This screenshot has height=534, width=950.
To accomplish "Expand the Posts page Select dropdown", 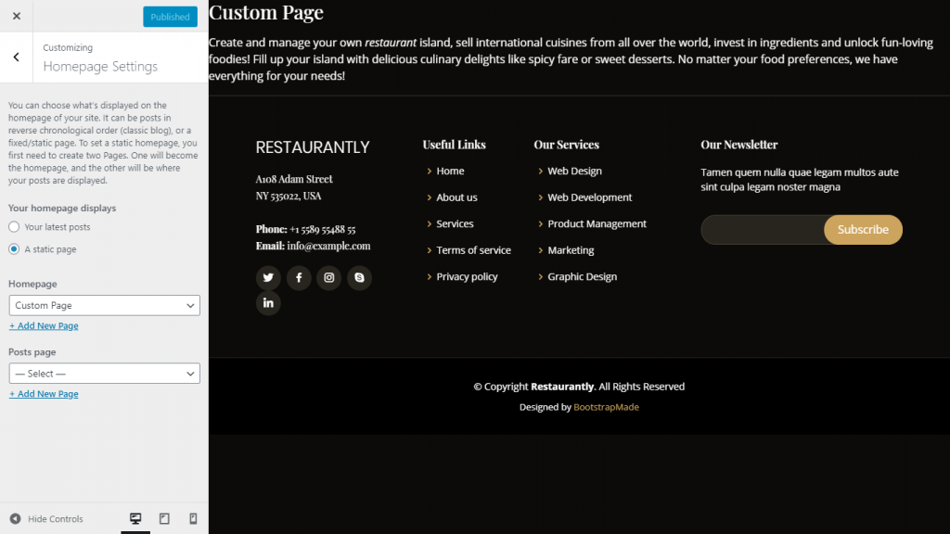I will pyautogui.click(x=104, y=374).
